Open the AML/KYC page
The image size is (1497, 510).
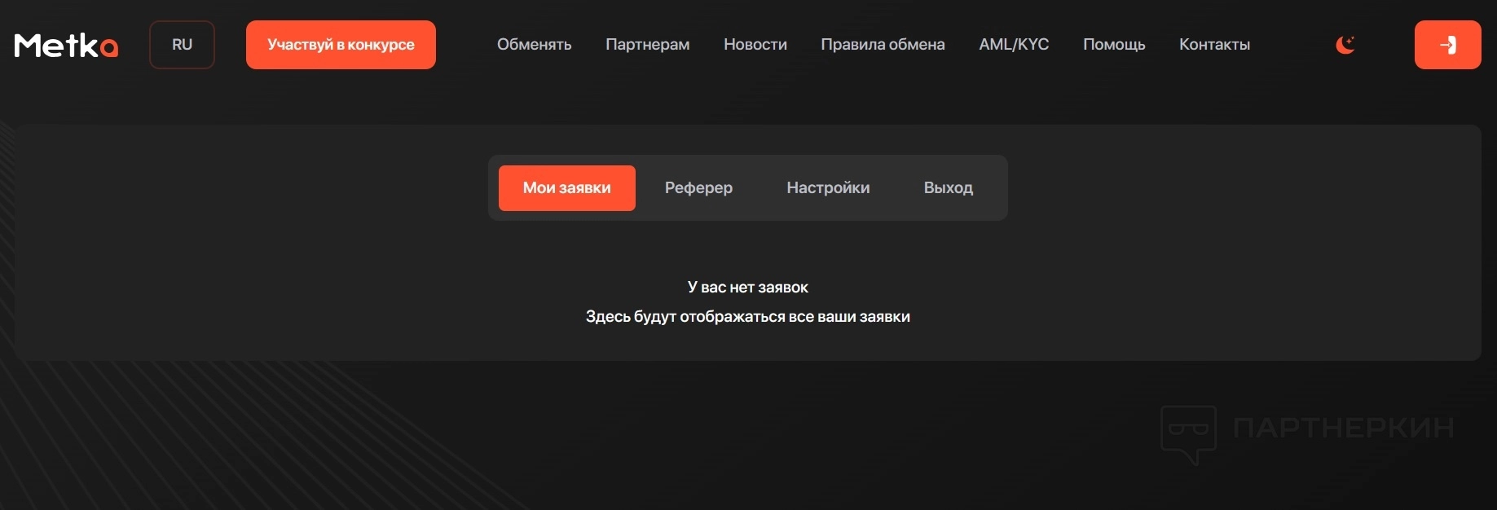click(1014, 45)
